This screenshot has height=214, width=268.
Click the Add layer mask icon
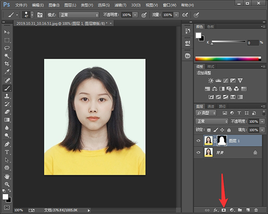point(224,210)
